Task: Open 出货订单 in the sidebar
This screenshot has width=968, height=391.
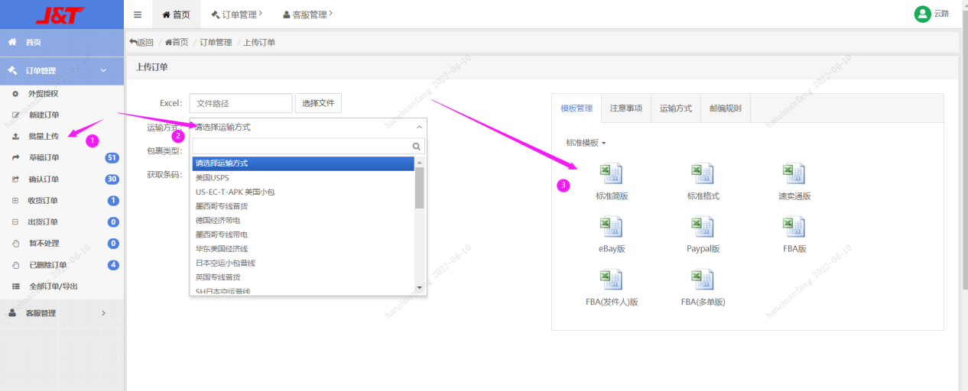Action: [x=44, y=222]
